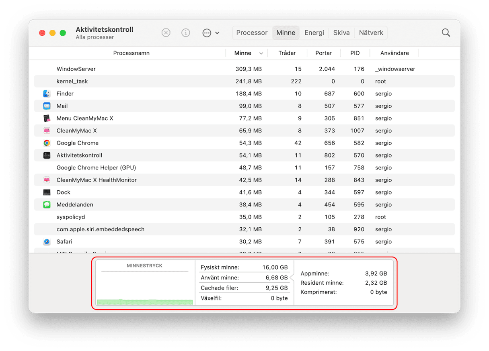Sort by Processnamn column header

click(131, 53)
